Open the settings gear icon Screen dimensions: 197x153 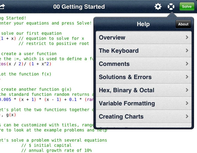[158, 7]
